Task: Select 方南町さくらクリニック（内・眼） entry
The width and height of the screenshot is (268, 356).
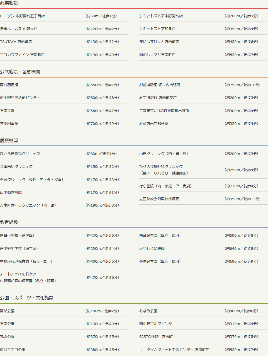Action: pos(28,205)
